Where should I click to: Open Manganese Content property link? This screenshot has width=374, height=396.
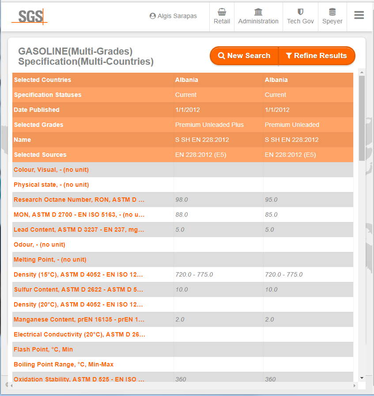click(x=79, y=319)
